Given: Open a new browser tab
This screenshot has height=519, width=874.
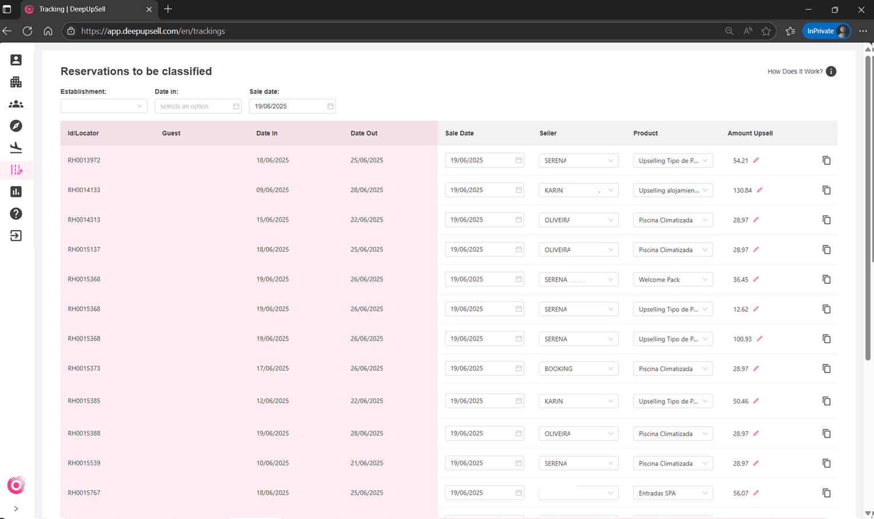Looking at the screenshot, I should 168,9.
